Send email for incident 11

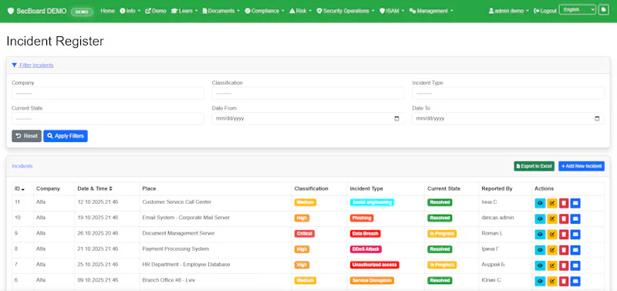click(x=575, y=203)
